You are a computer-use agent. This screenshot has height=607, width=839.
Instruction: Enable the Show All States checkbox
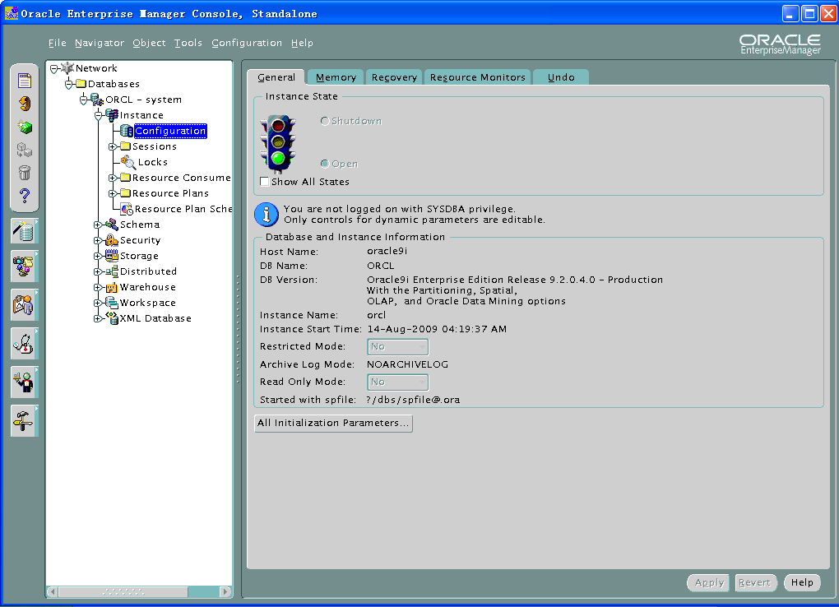pos(265,182)
